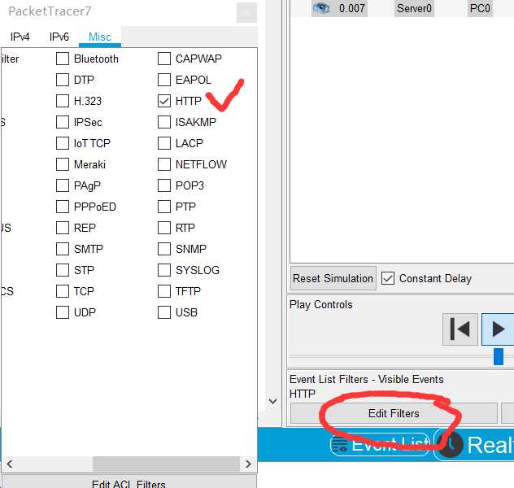The width and height of the screenshot is (514, 488).
Task: Check the NETFLOW filter
Action: [x=164, y=164]
